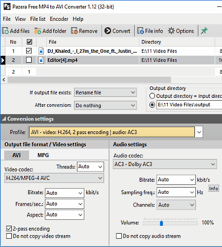Viewport: 222px width, 247px height.
Task: Select the DJ_Khaled file row name
Action: click(x=92, y=51)
